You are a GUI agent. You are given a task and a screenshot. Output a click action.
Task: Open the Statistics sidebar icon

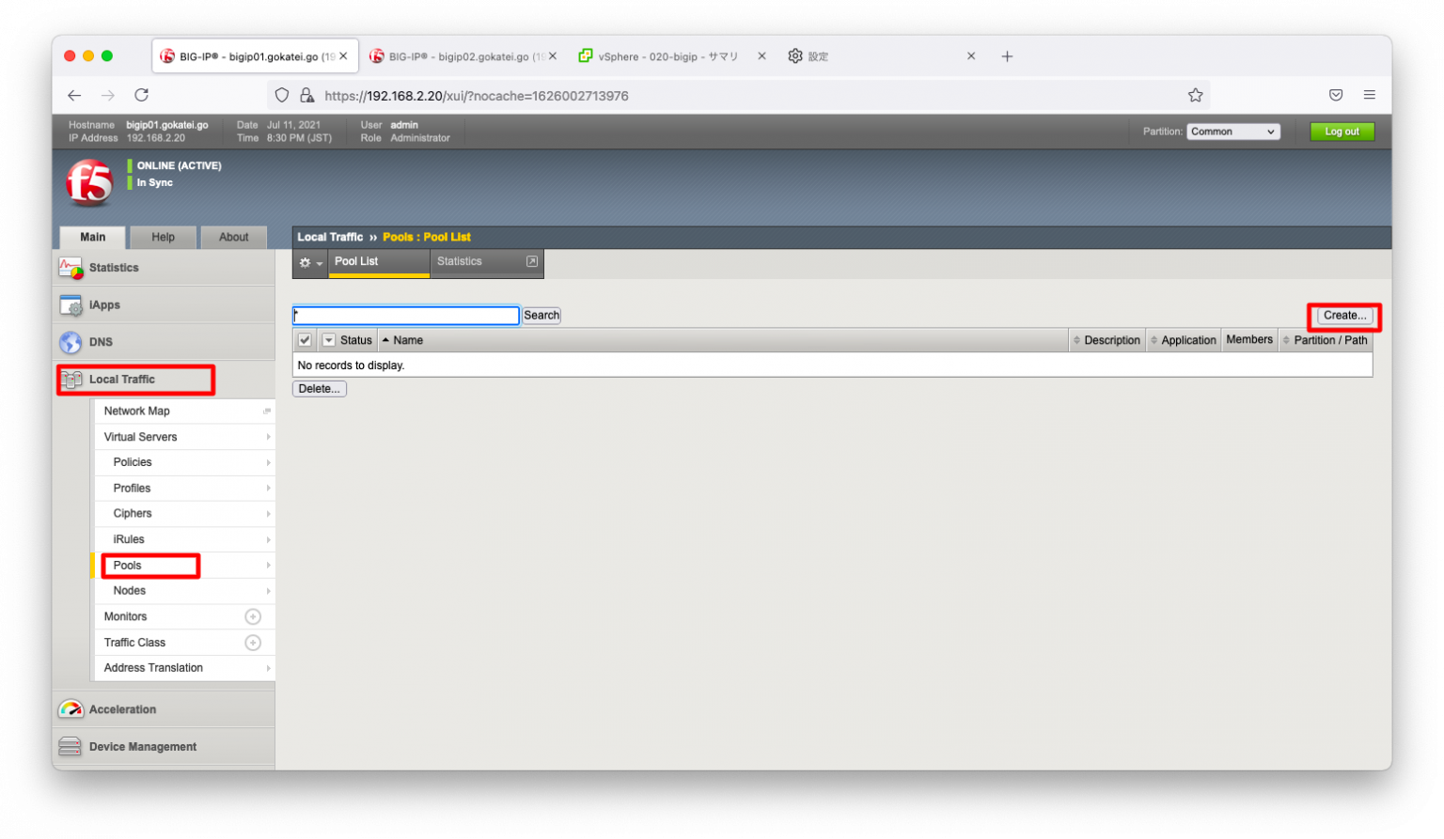coord(71,268)
